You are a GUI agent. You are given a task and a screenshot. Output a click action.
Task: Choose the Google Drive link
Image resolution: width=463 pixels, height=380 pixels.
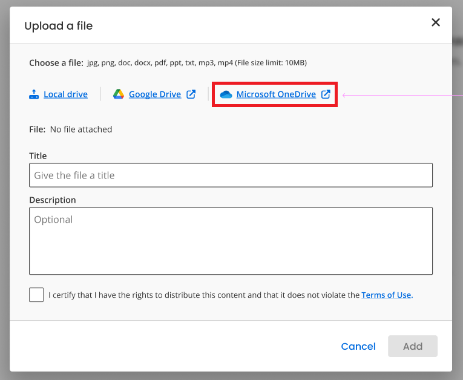click(155, 94)
